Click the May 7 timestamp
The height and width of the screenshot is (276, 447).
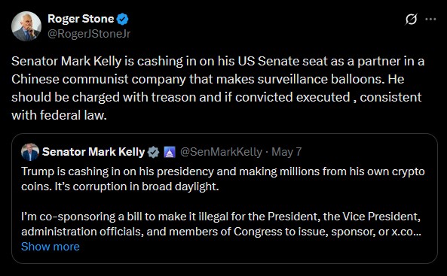pyautogui.click(x=286, y=152)
